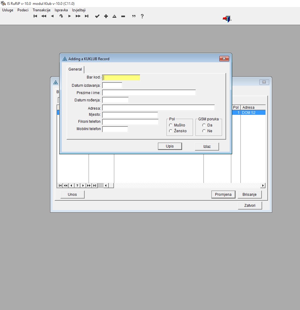Click right arrow of the grid's horizontal scrollbar
300x310 pixels.
click(263, 185)
